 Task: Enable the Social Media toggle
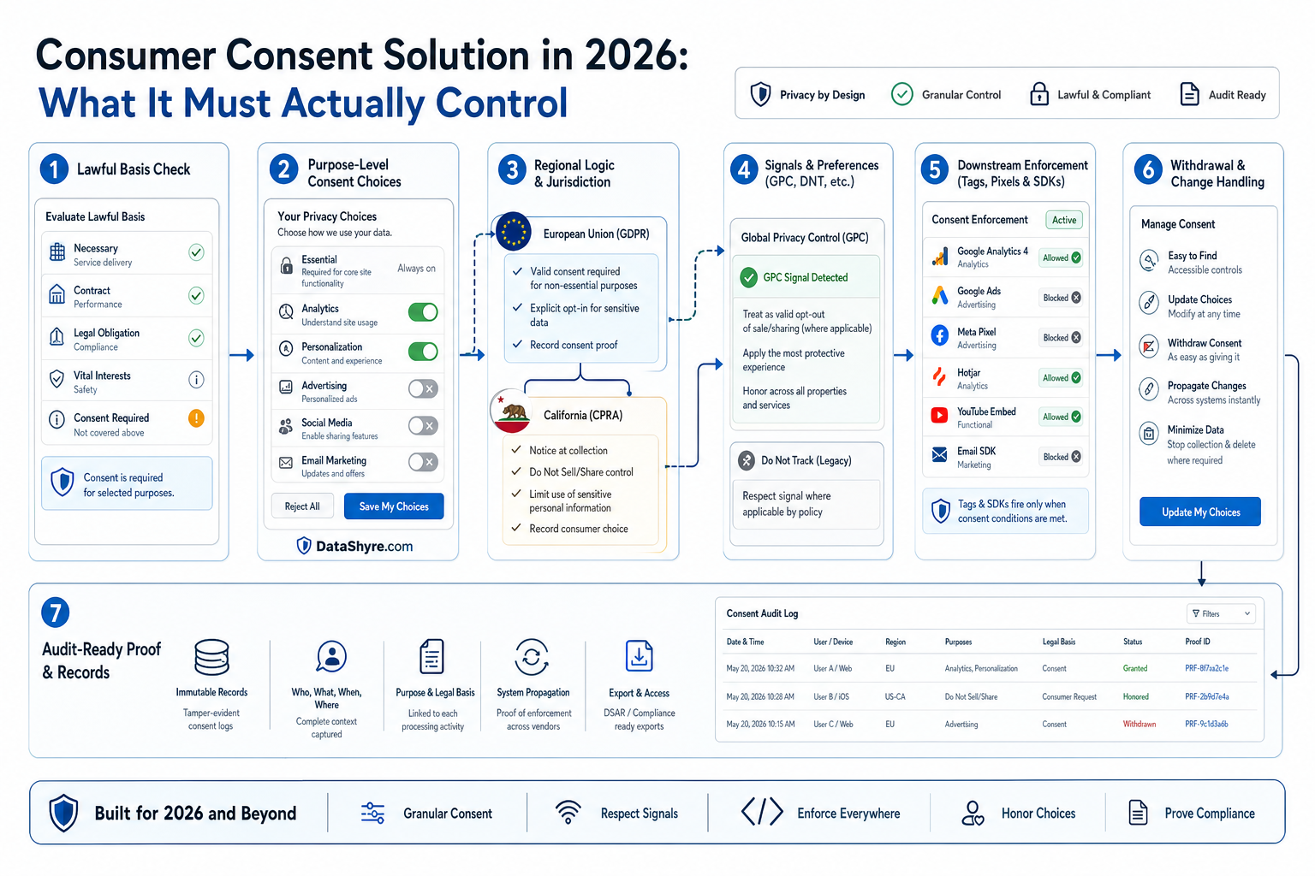423,425
